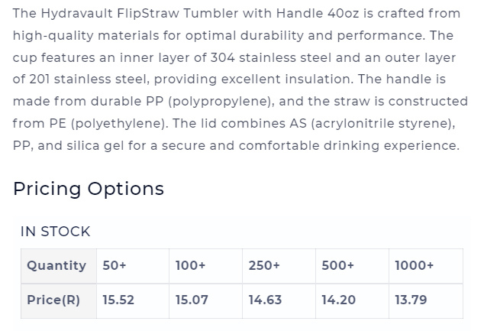Viewport: 484px width, 331px height.
Task: Choose the 250+ quantity tier
Action: tap(279, 266)
